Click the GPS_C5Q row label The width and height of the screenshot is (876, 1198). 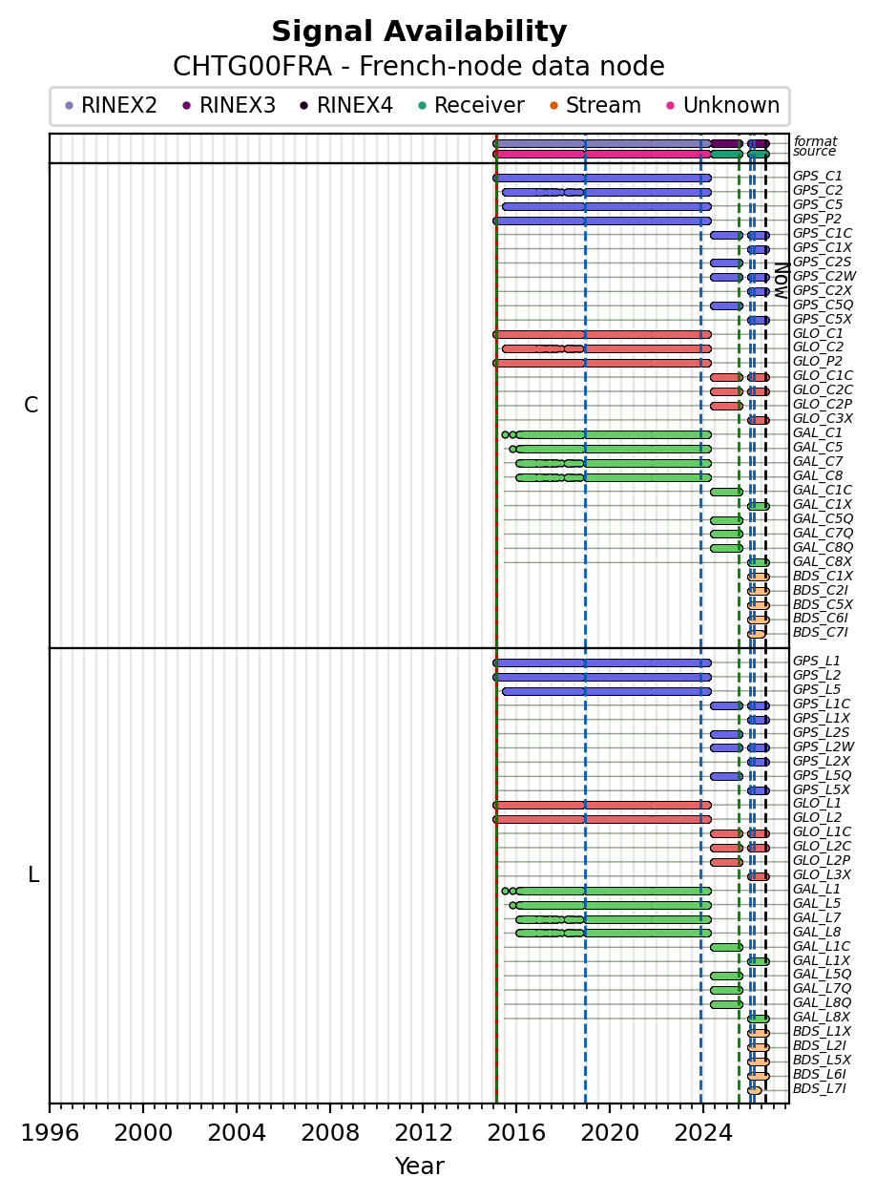824,305
